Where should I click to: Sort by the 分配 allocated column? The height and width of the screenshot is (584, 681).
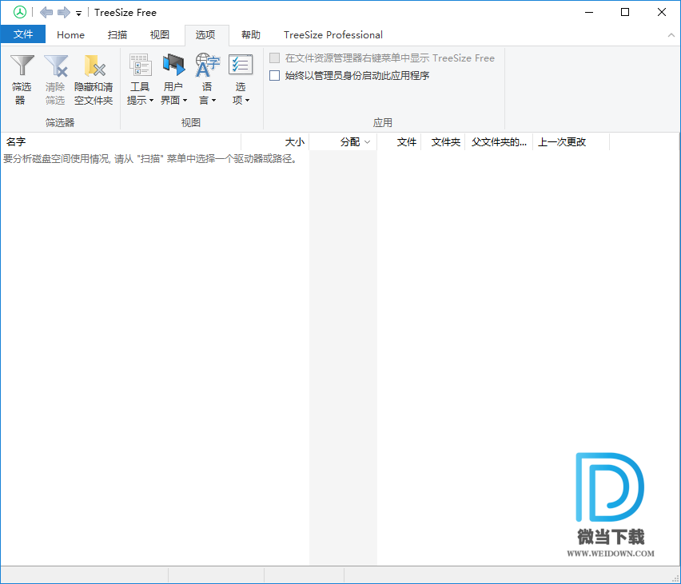click(343, 142)
